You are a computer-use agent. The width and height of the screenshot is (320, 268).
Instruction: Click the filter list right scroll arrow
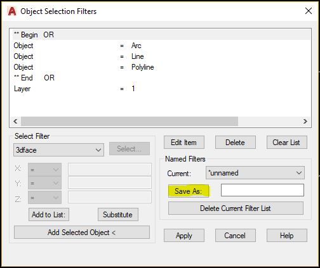tap(305, 121)
